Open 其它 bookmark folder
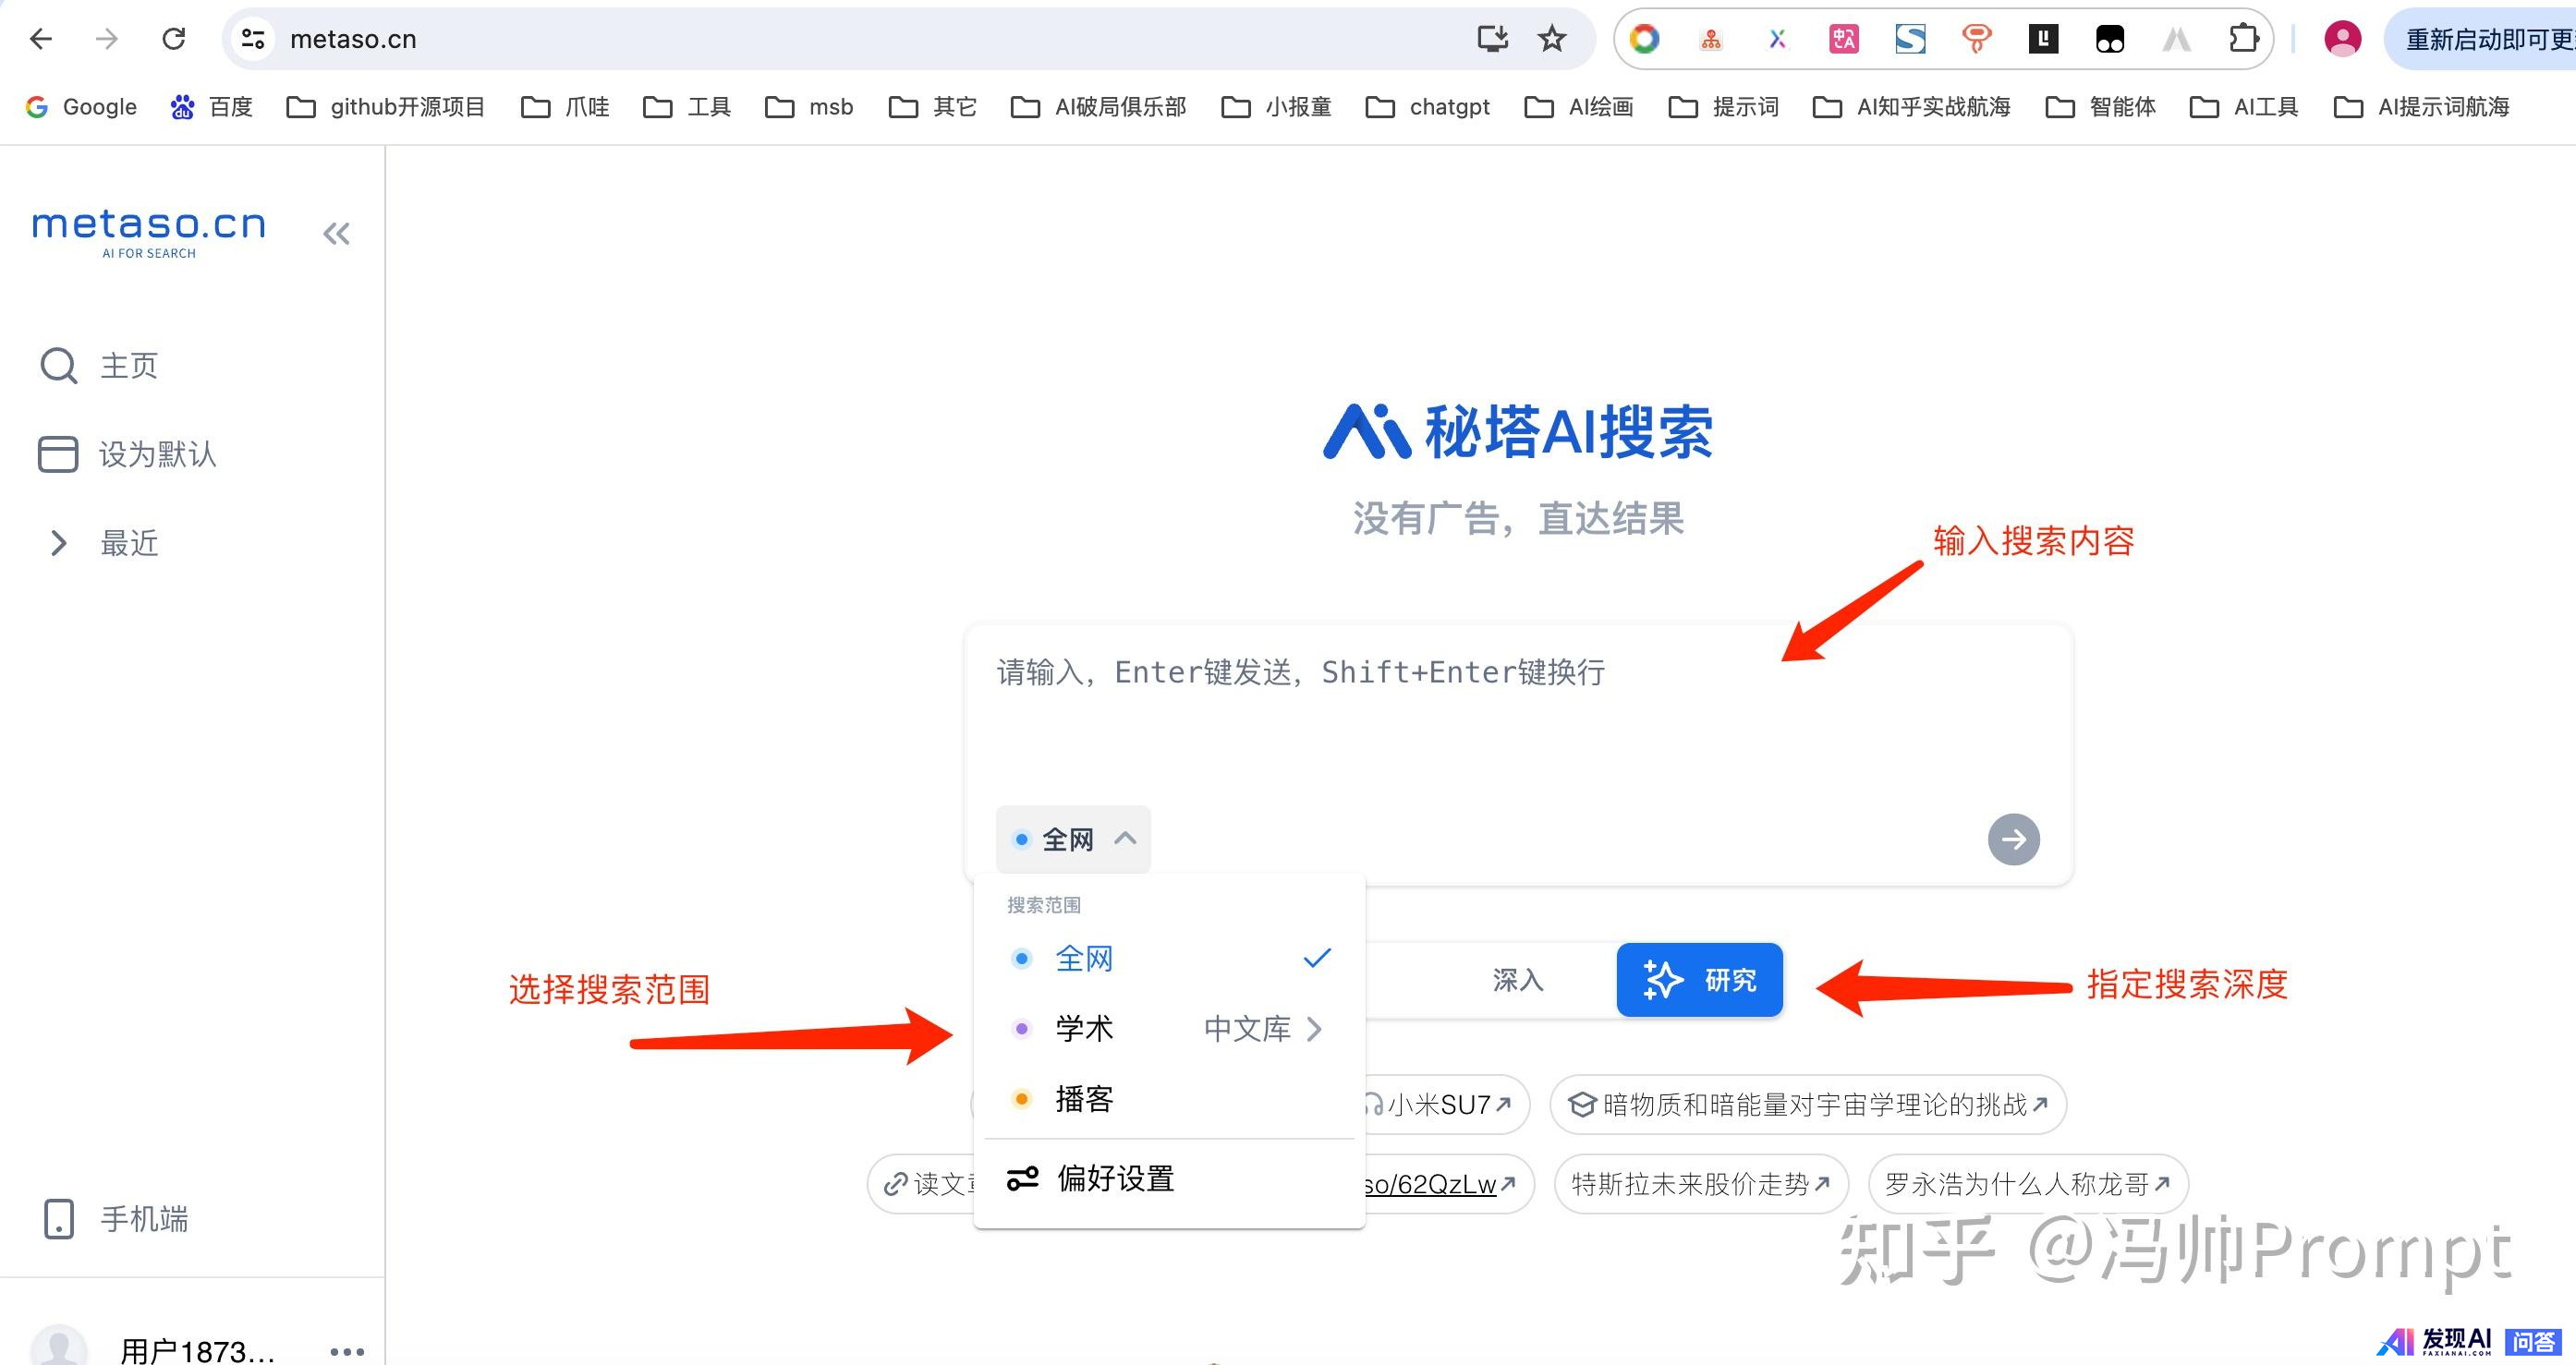Image resolution: width=2576 pixels, height=1365 pixels. click(933, 107)
